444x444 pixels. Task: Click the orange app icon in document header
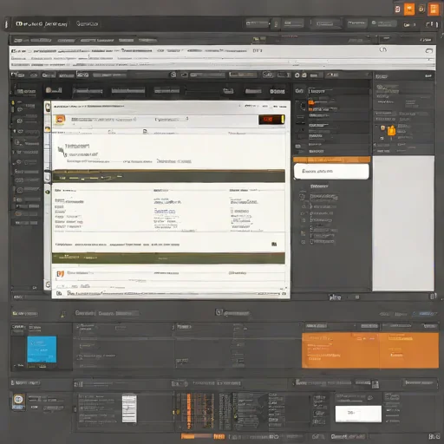point(60,120)
